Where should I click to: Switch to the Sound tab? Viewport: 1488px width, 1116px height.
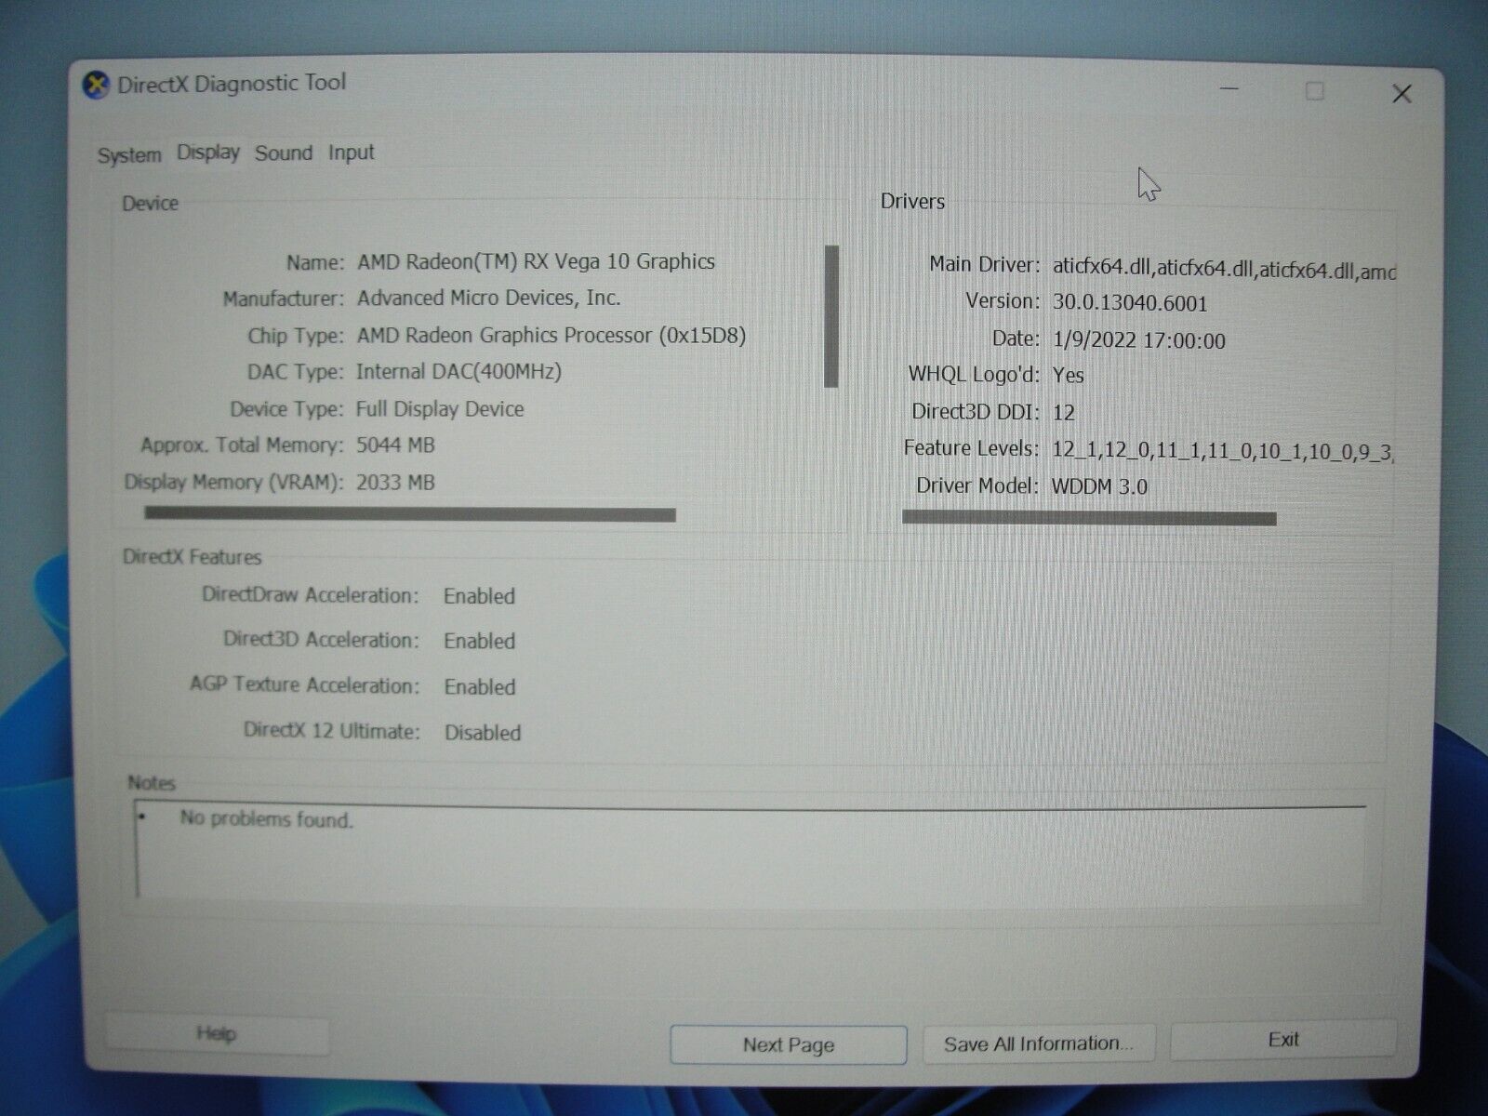284,153
